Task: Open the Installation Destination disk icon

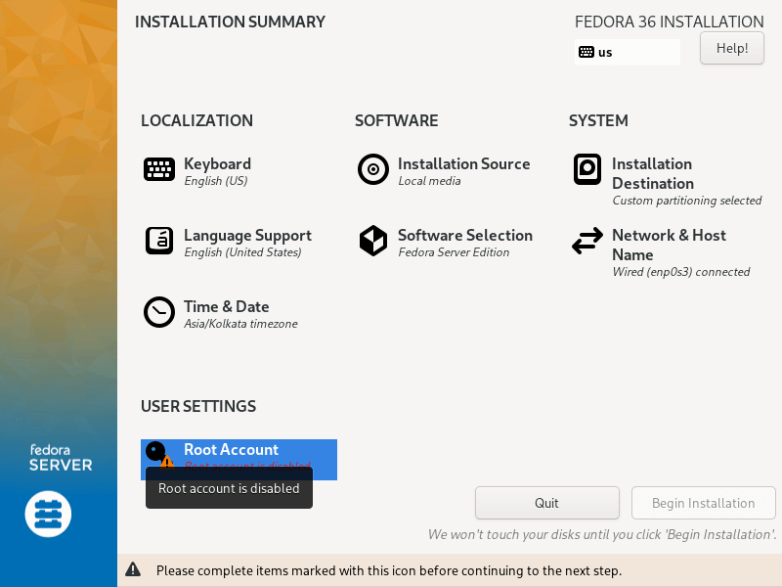Action: (587, 169)
